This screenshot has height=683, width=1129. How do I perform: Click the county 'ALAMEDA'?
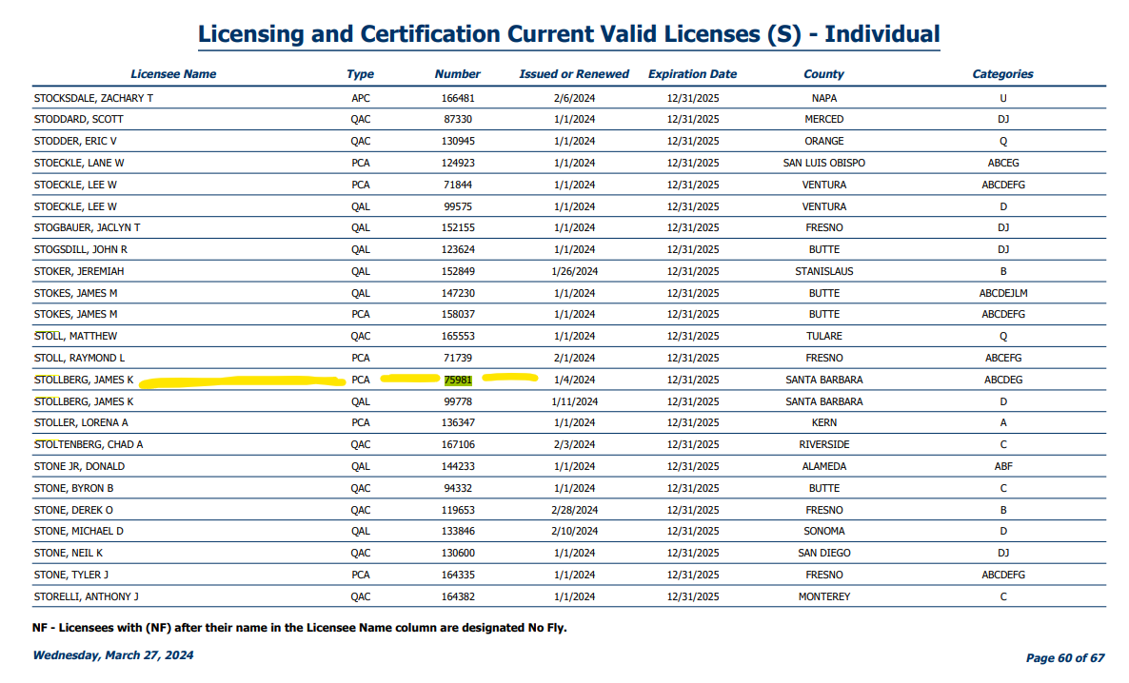click(823, 466)
